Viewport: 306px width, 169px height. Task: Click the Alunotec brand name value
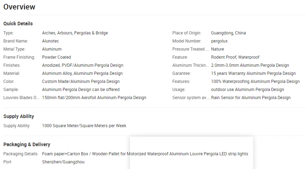click(x=51, y=41)
